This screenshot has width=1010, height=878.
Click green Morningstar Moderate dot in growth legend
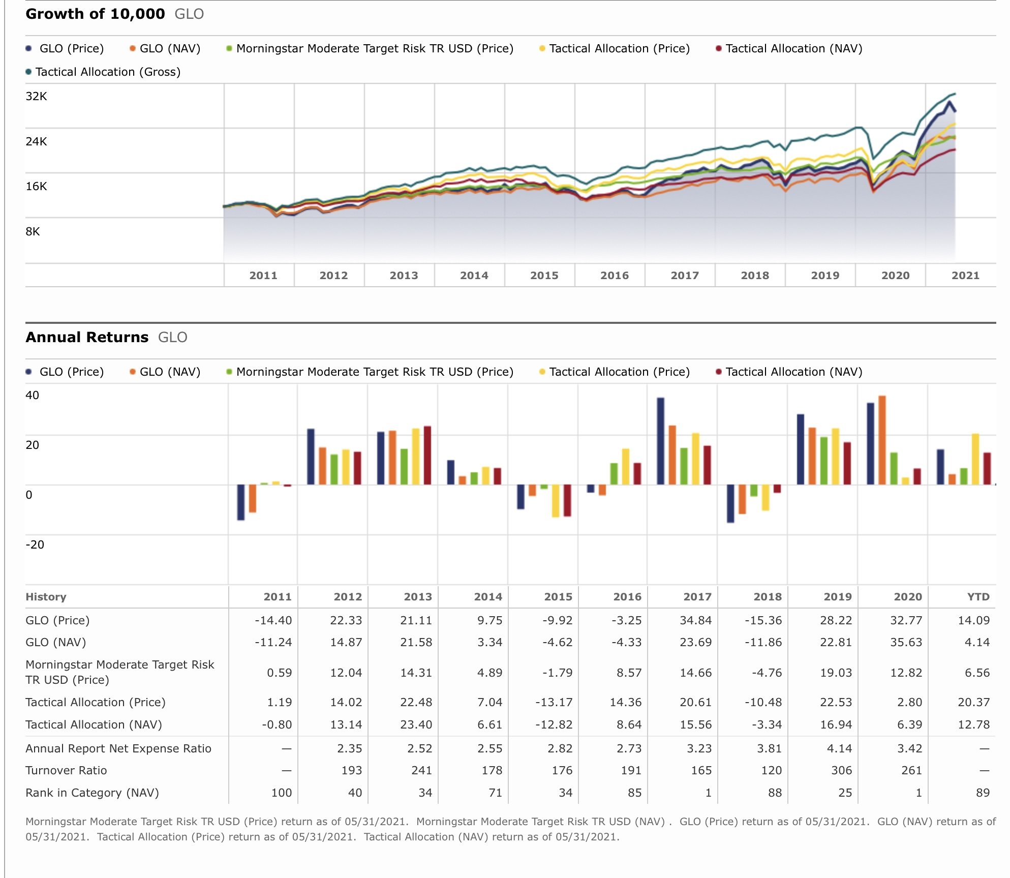(229, 48)
